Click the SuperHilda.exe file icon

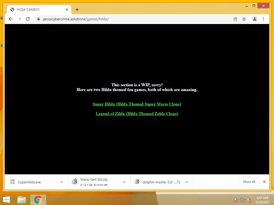tap(12, 182)
